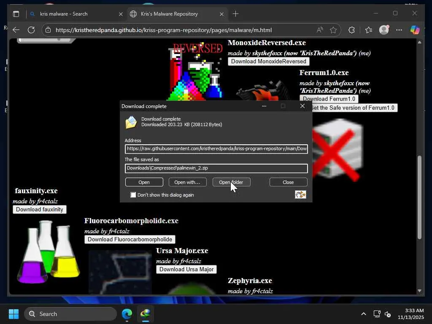Click the network status tray icon
432x324 pixels.
point(377,314)
